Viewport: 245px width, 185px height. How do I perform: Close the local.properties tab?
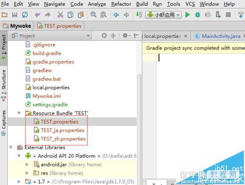[x=186, y=36]
